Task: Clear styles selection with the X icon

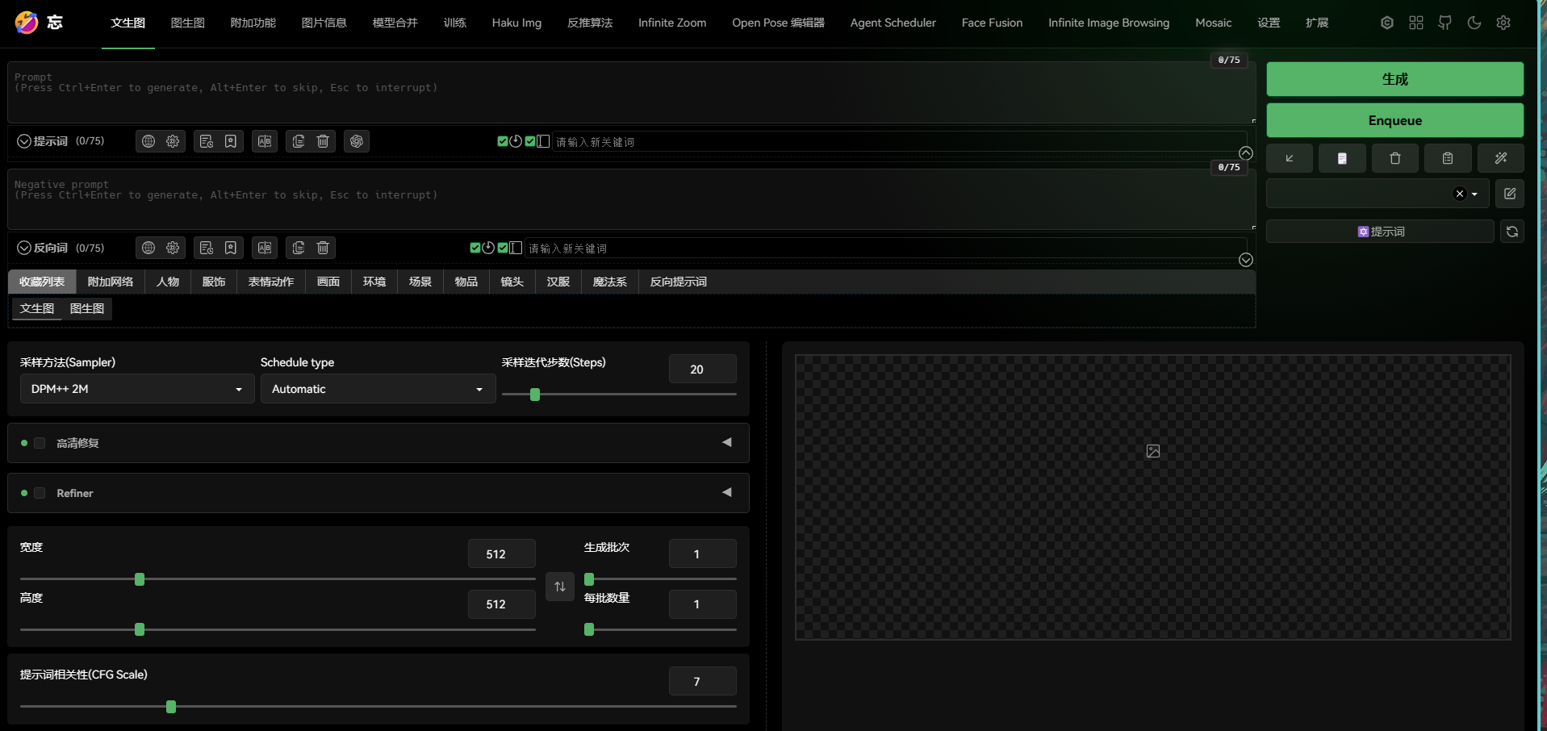Action: click(1459, 194)
